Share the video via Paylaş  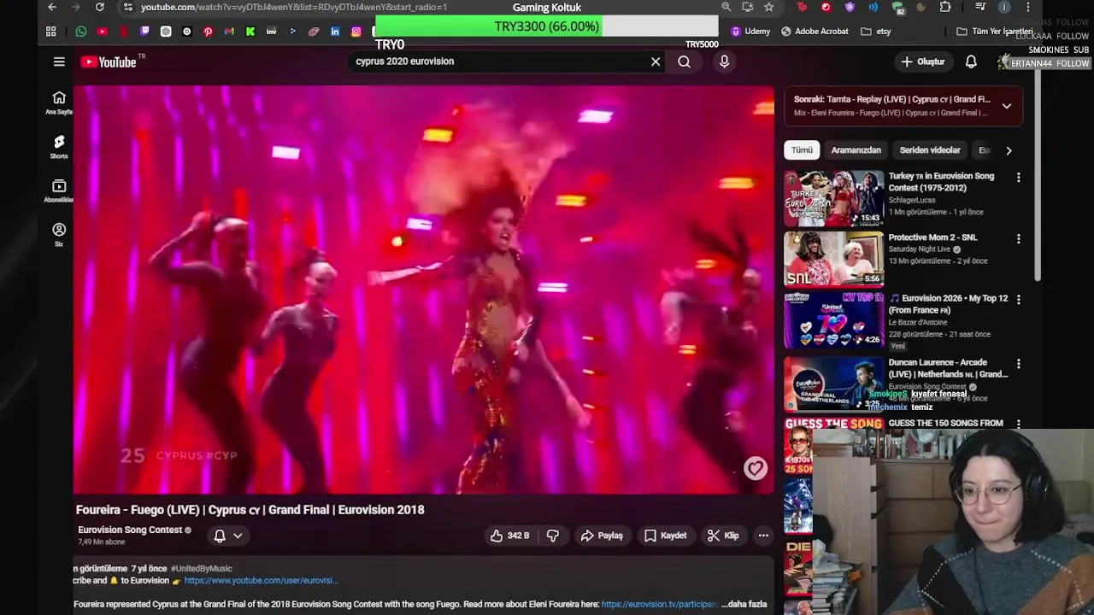[x=602, y=536]
